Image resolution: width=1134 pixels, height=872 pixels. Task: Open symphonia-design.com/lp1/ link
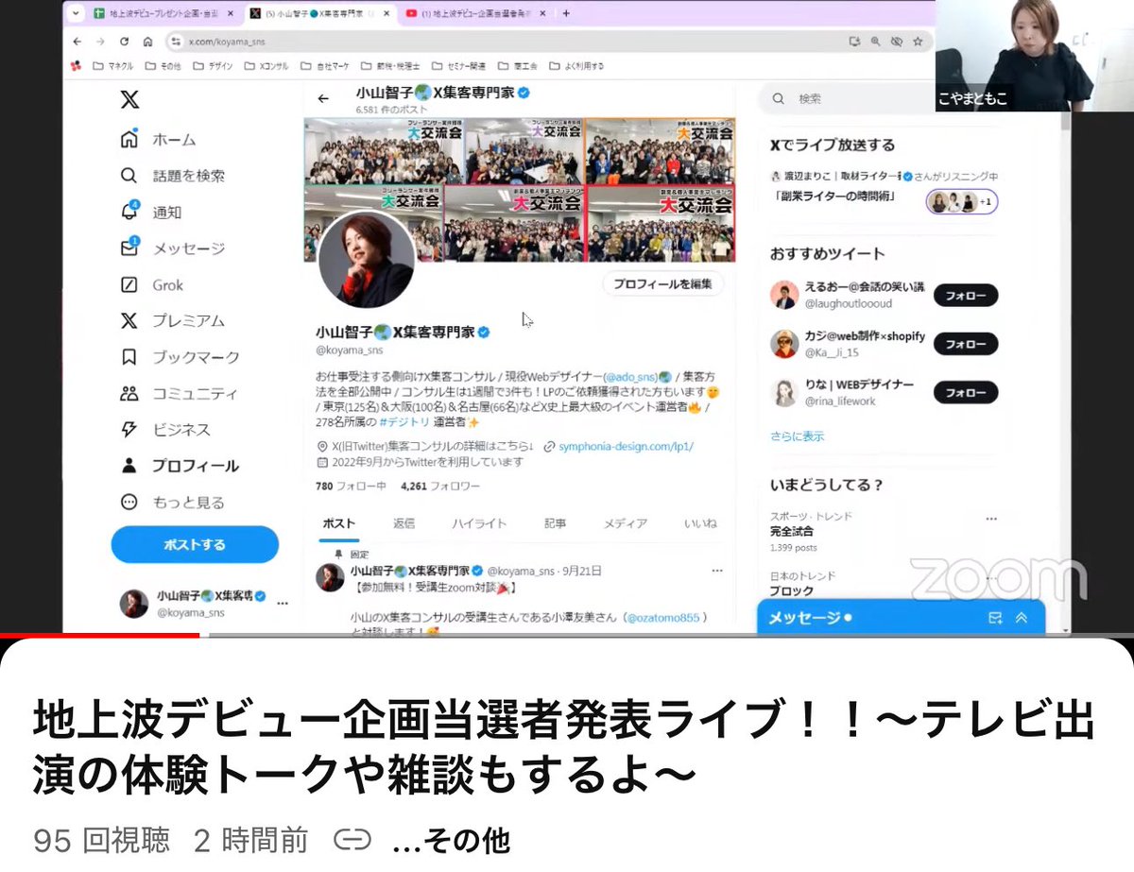[x=626, y=446]
